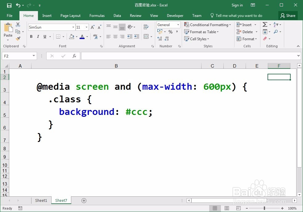Viewport: 303px width, 212px height.
Task: Align text to the right
Action: [122, 37]
